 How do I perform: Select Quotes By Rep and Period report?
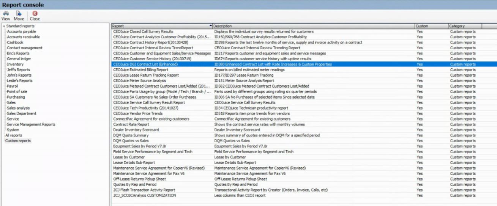(x=134, y=184)
